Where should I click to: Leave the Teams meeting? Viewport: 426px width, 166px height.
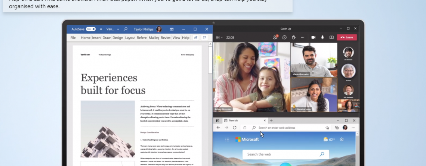[347, 37]
